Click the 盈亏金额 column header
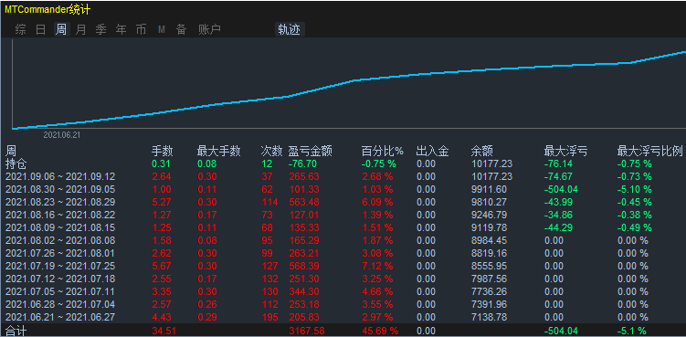Screen dimensions: 686x337 pyautogui.click(x=311, y=152)
